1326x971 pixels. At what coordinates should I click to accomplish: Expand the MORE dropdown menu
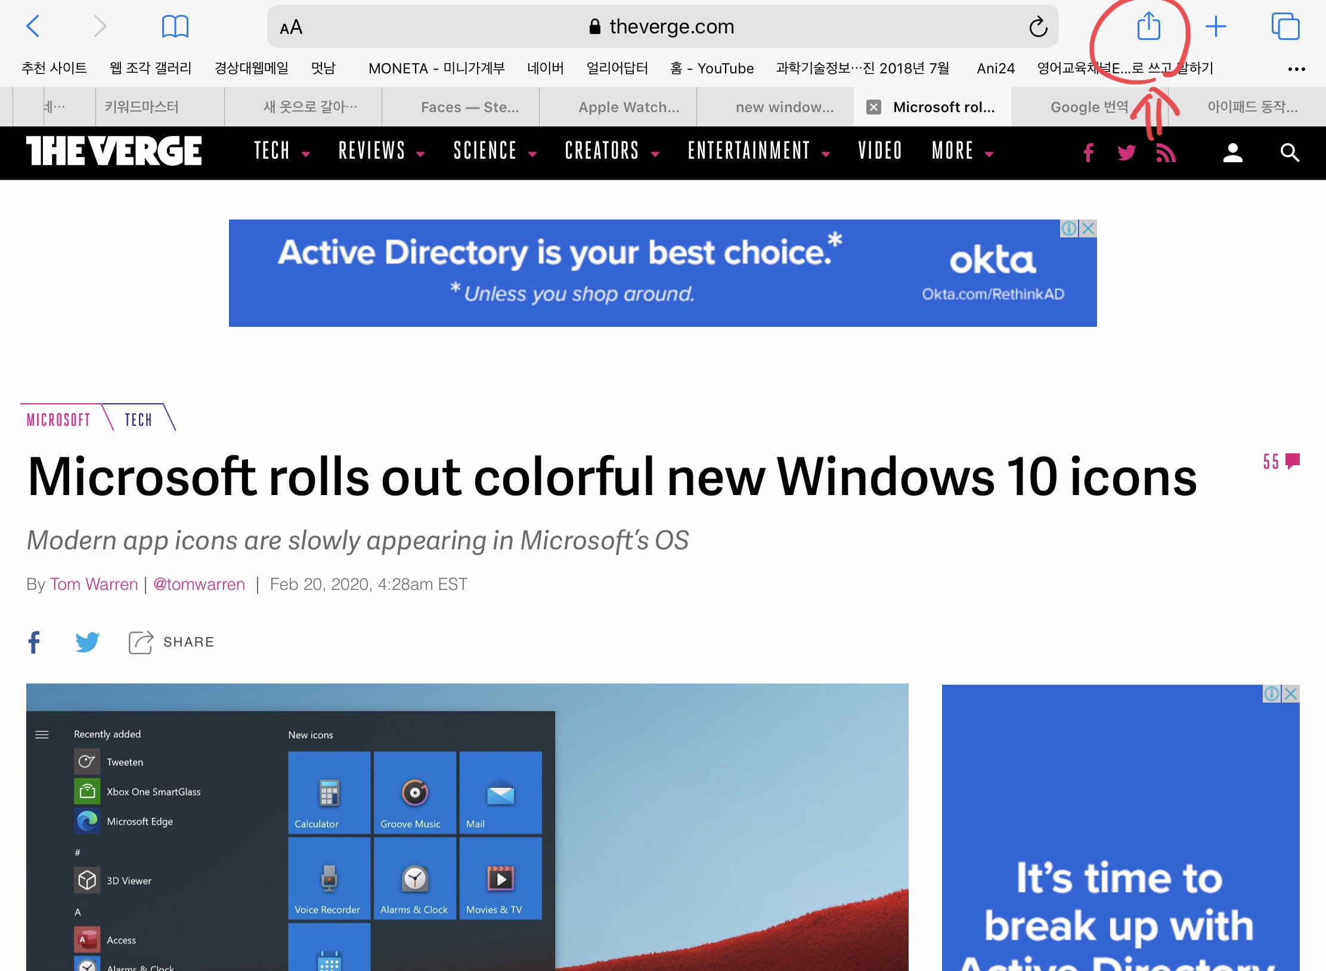pos(962,151)
